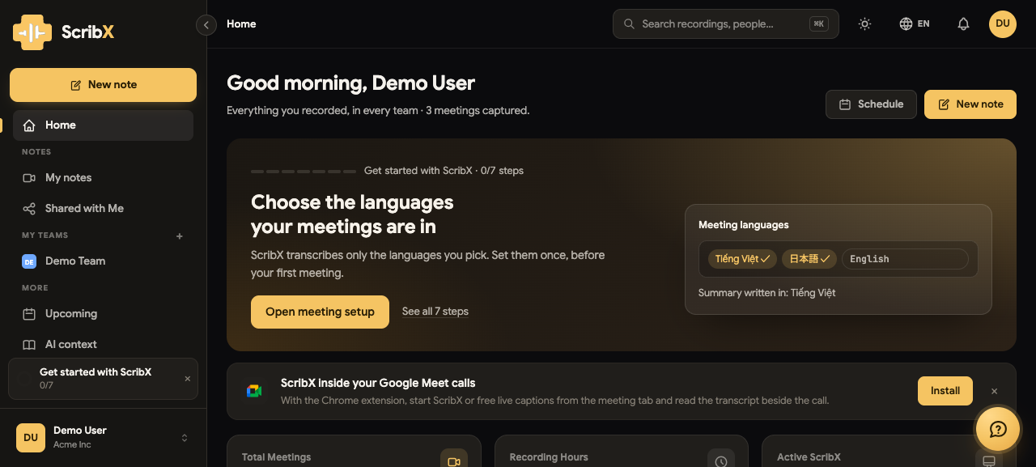Click the Demo Team DE avatar badge
The height and width of the screenshot is (467, 1036).
29,261
